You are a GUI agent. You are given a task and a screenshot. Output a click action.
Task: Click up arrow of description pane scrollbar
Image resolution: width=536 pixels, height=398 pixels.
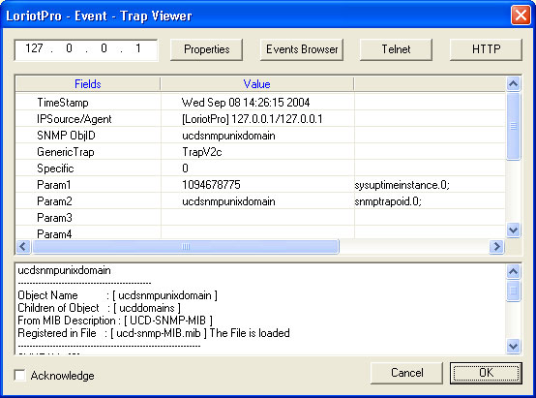513,272
